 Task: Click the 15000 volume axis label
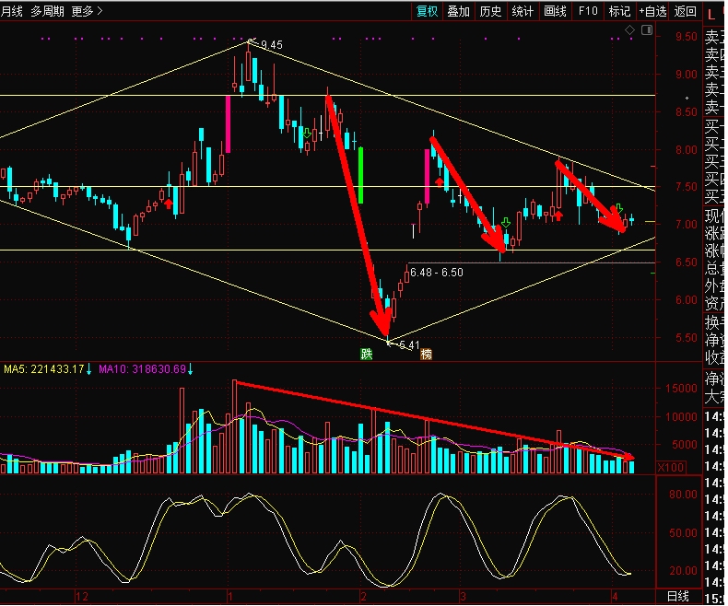coord(681,389)
